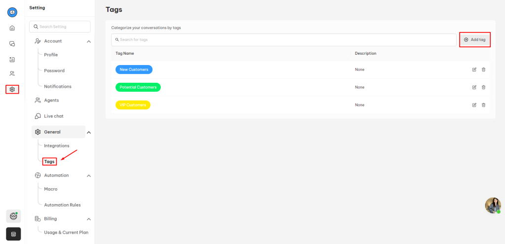Collapse the General section chevron
505x244 pixels.
point(89,132)
